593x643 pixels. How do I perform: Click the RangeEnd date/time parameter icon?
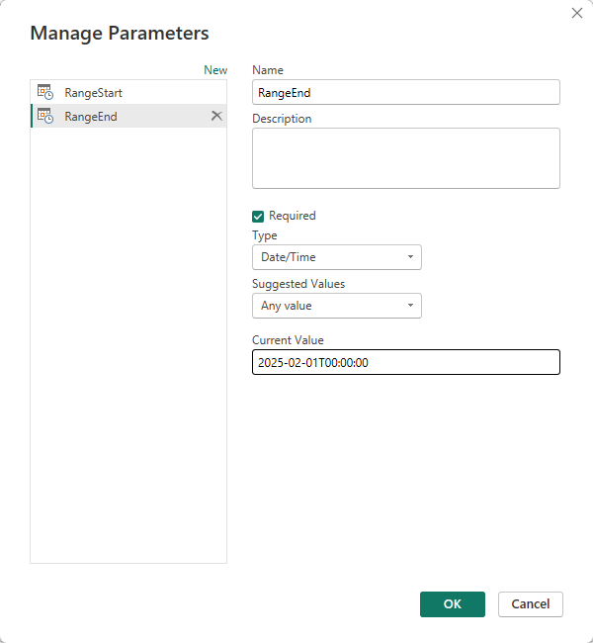click(44, 116)
